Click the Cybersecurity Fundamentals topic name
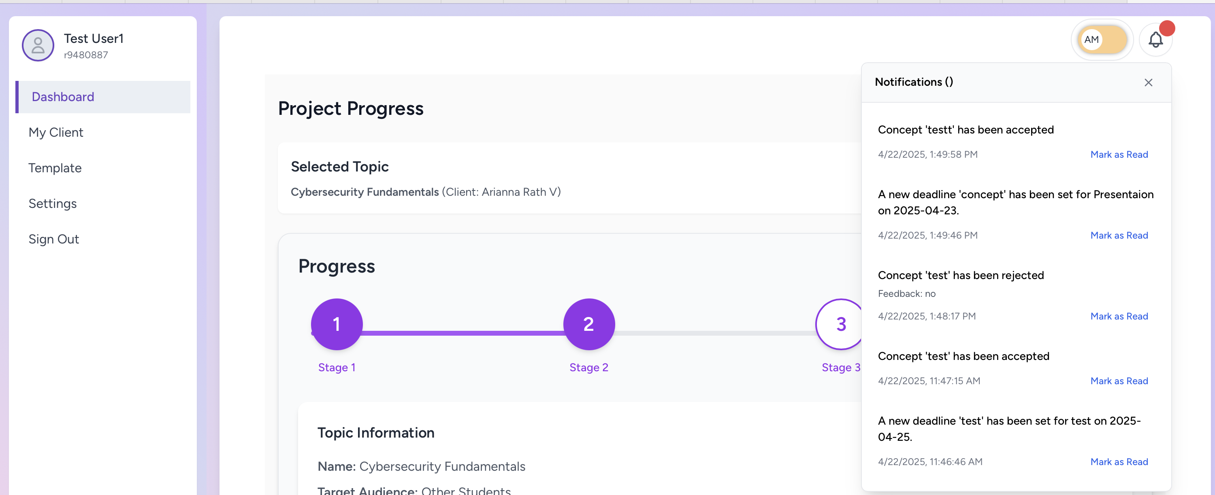The image size is (1215, 495). (x=364, y=192)
